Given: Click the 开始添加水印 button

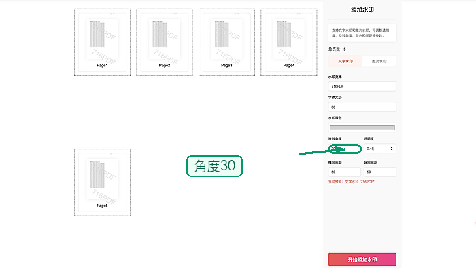Looking at the screenshot, I should [362, 260].
